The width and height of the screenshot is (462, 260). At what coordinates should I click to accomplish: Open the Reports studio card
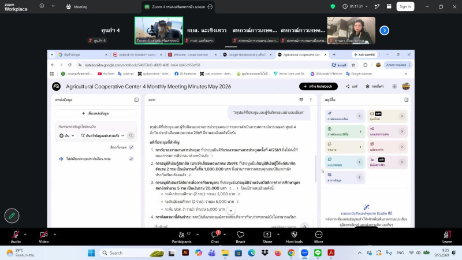(x=345, y=147)
